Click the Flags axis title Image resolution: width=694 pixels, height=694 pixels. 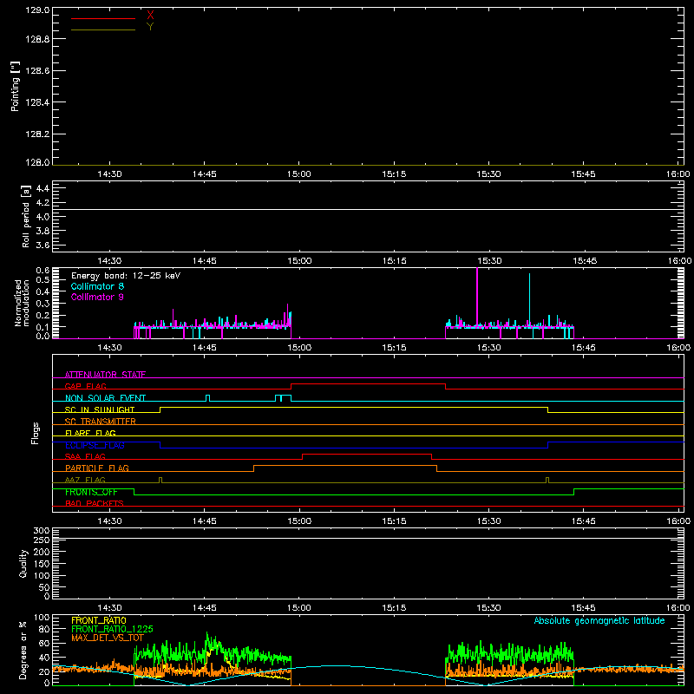tap(35, 433)
